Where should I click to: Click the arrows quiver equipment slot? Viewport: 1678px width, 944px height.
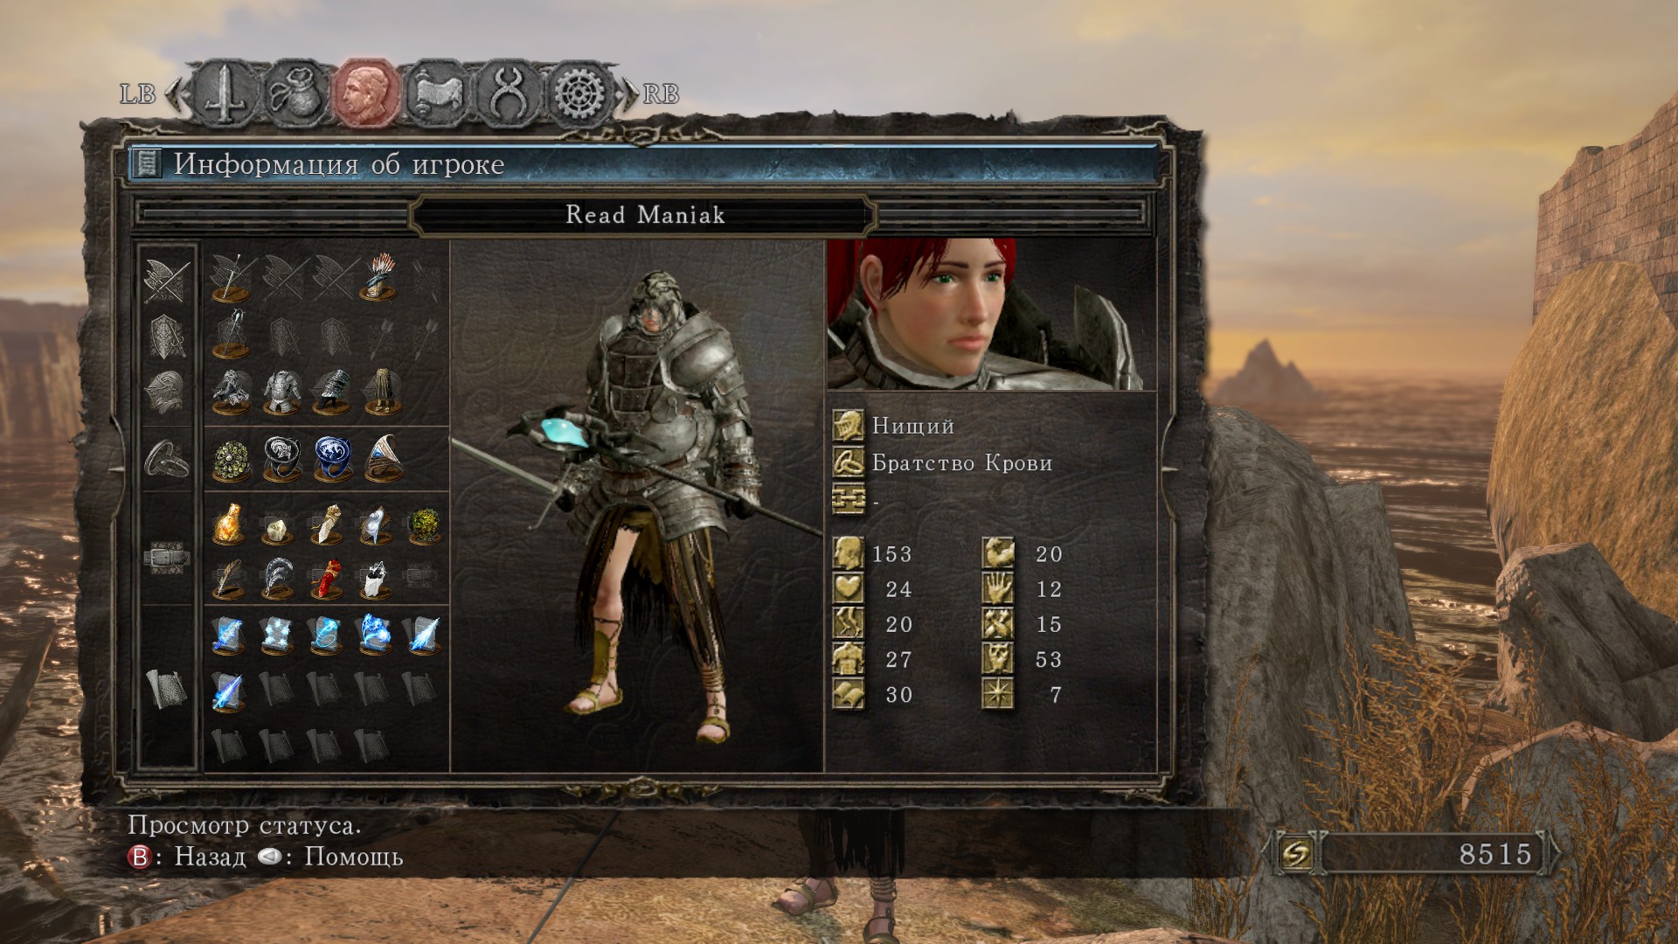click(381, 277)
